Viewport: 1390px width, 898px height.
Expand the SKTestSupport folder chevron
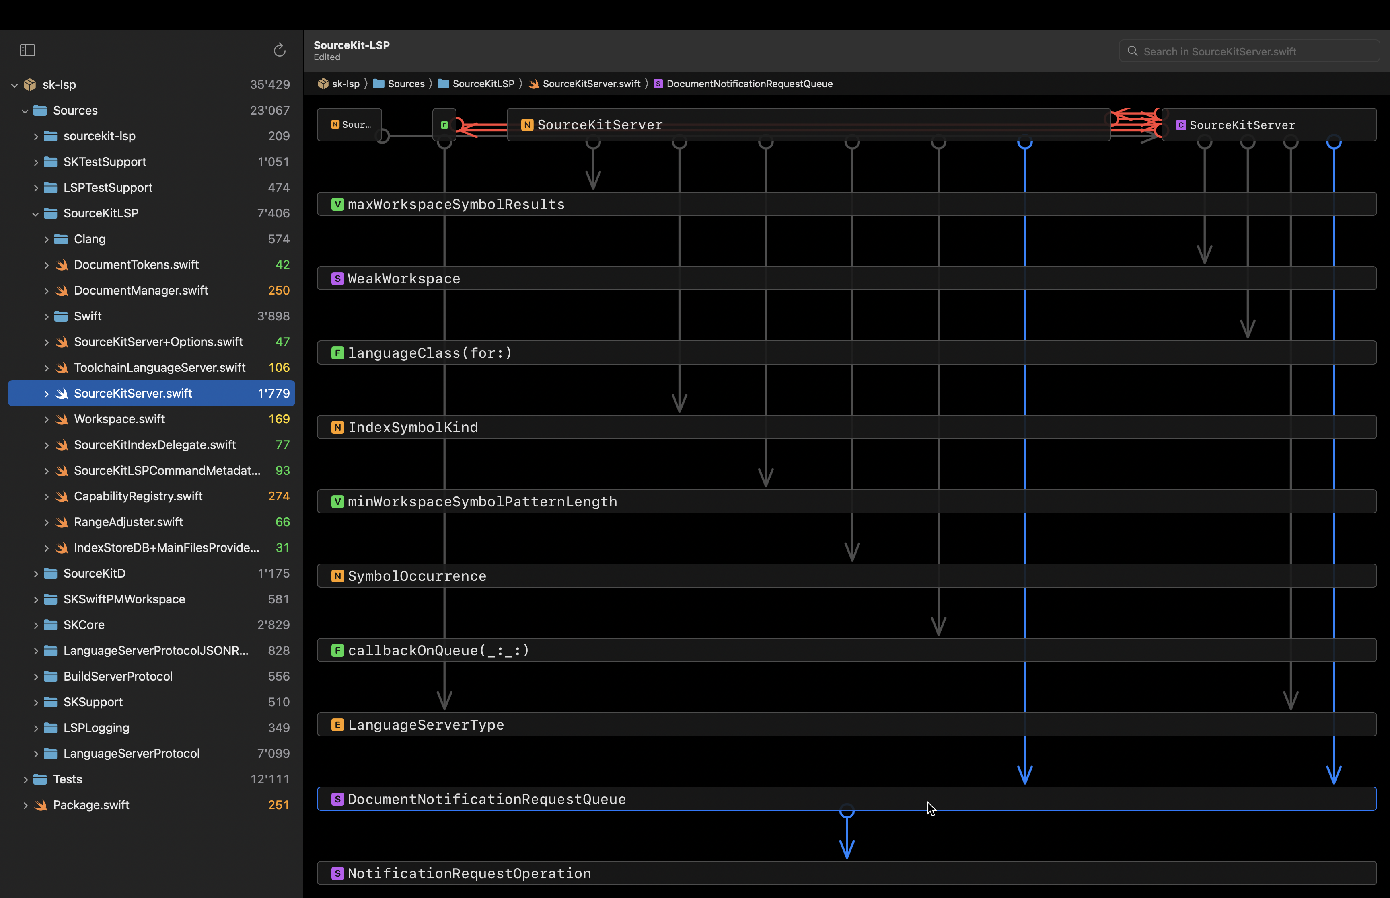coord(35,162)
